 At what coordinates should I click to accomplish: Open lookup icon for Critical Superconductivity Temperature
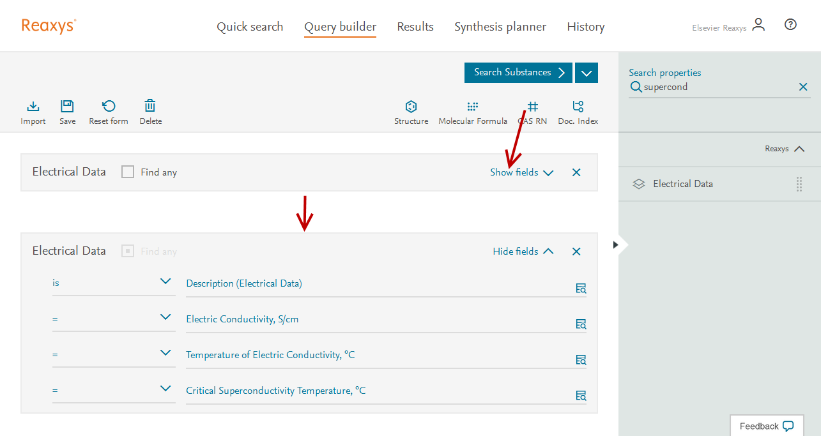click(x=581, y=395)
